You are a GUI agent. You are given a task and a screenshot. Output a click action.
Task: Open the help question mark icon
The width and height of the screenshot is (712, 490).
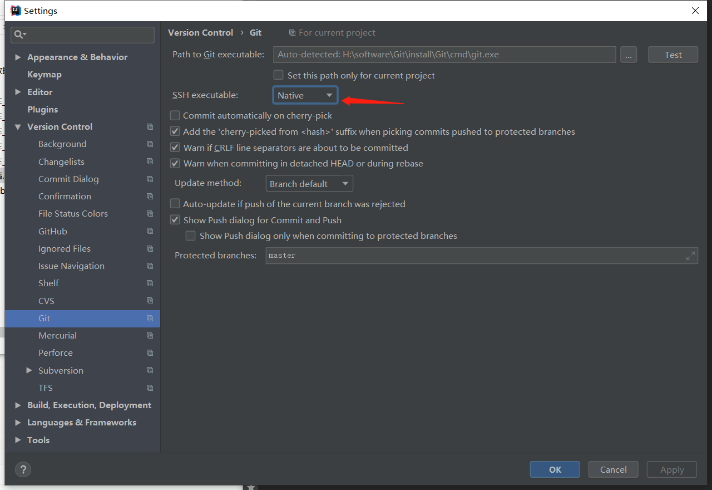[23, 469]
